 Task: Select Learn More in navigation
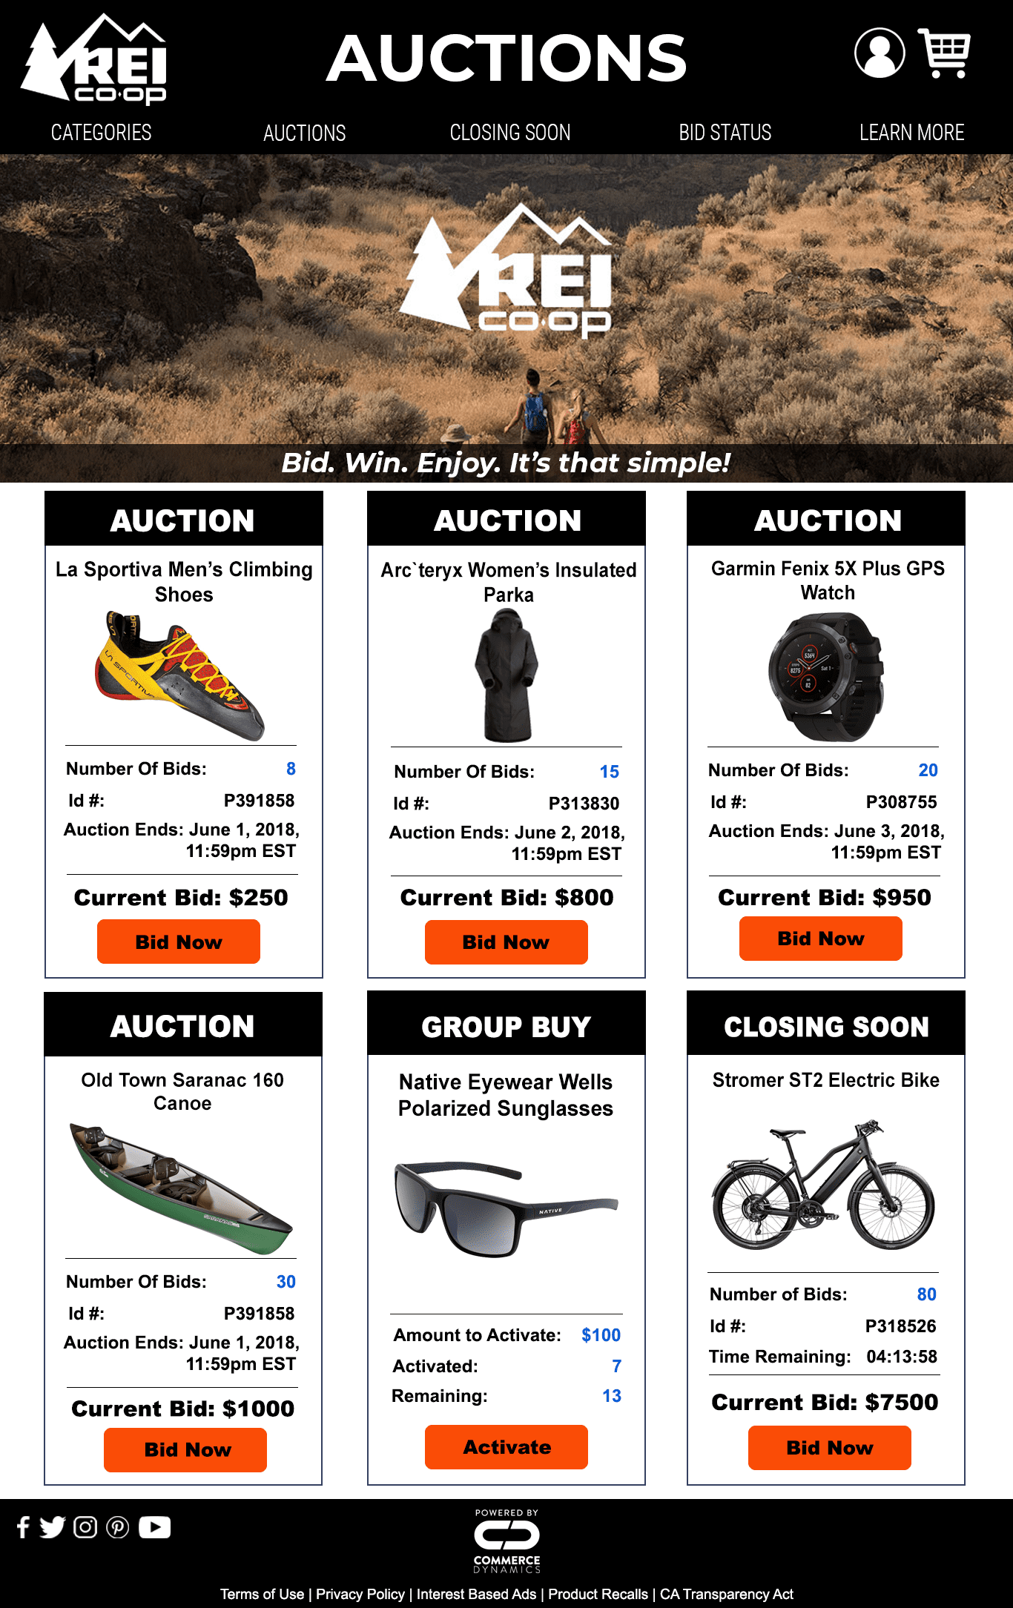pos(912,133)
